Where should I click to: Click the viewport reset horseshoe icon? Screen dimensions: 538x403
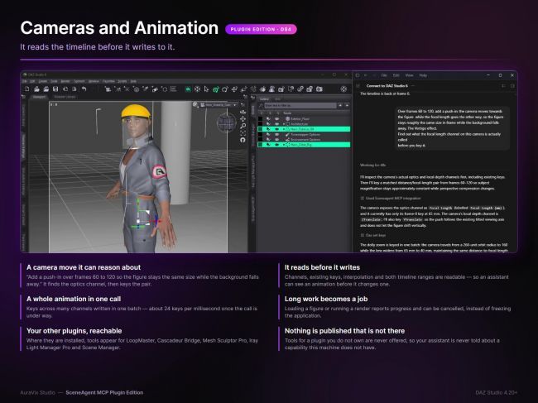pos(243,140)
